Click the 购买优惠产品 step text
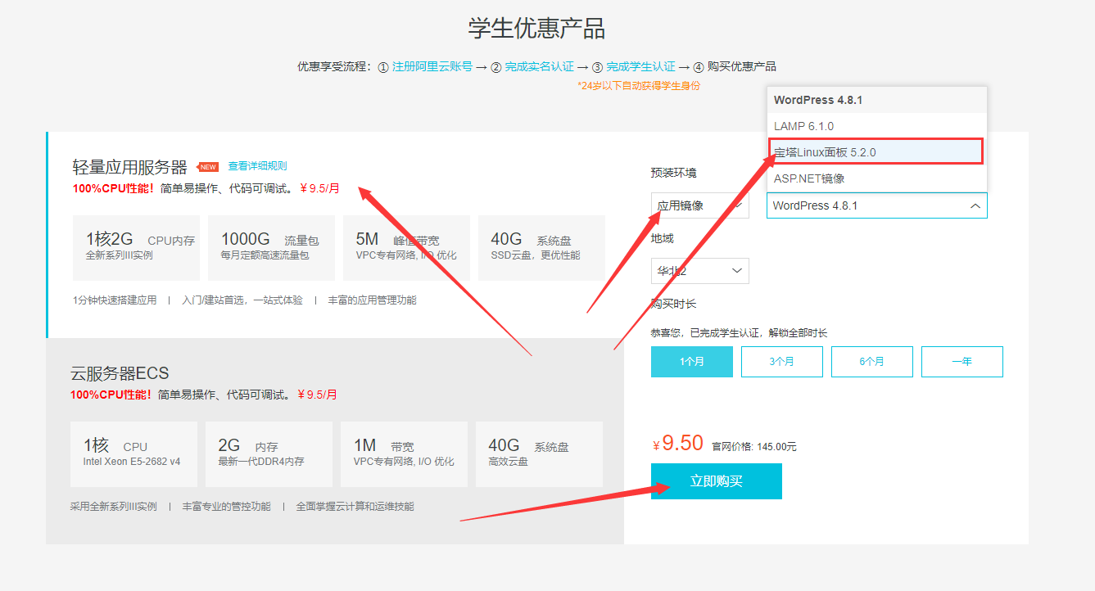Screen dimensions: 1095x591 [x=742, y=66]
